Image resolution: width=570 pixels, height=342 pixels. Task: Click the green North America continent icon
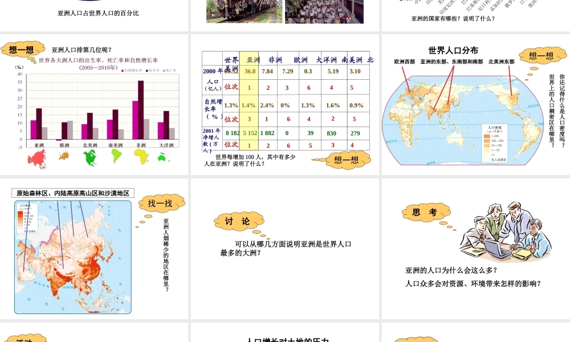tap(90, 158)
